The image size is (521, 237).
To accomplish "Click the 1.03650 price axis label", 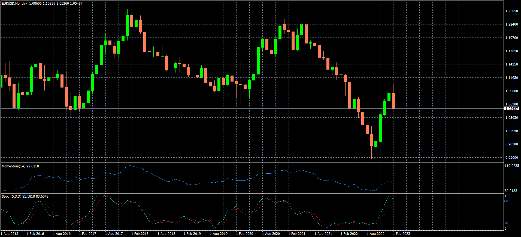I will point(511,118).
